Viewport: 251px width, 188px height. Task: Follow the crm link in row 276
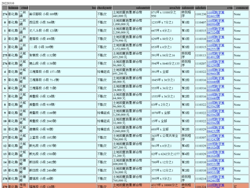click(x=216, y=64)
